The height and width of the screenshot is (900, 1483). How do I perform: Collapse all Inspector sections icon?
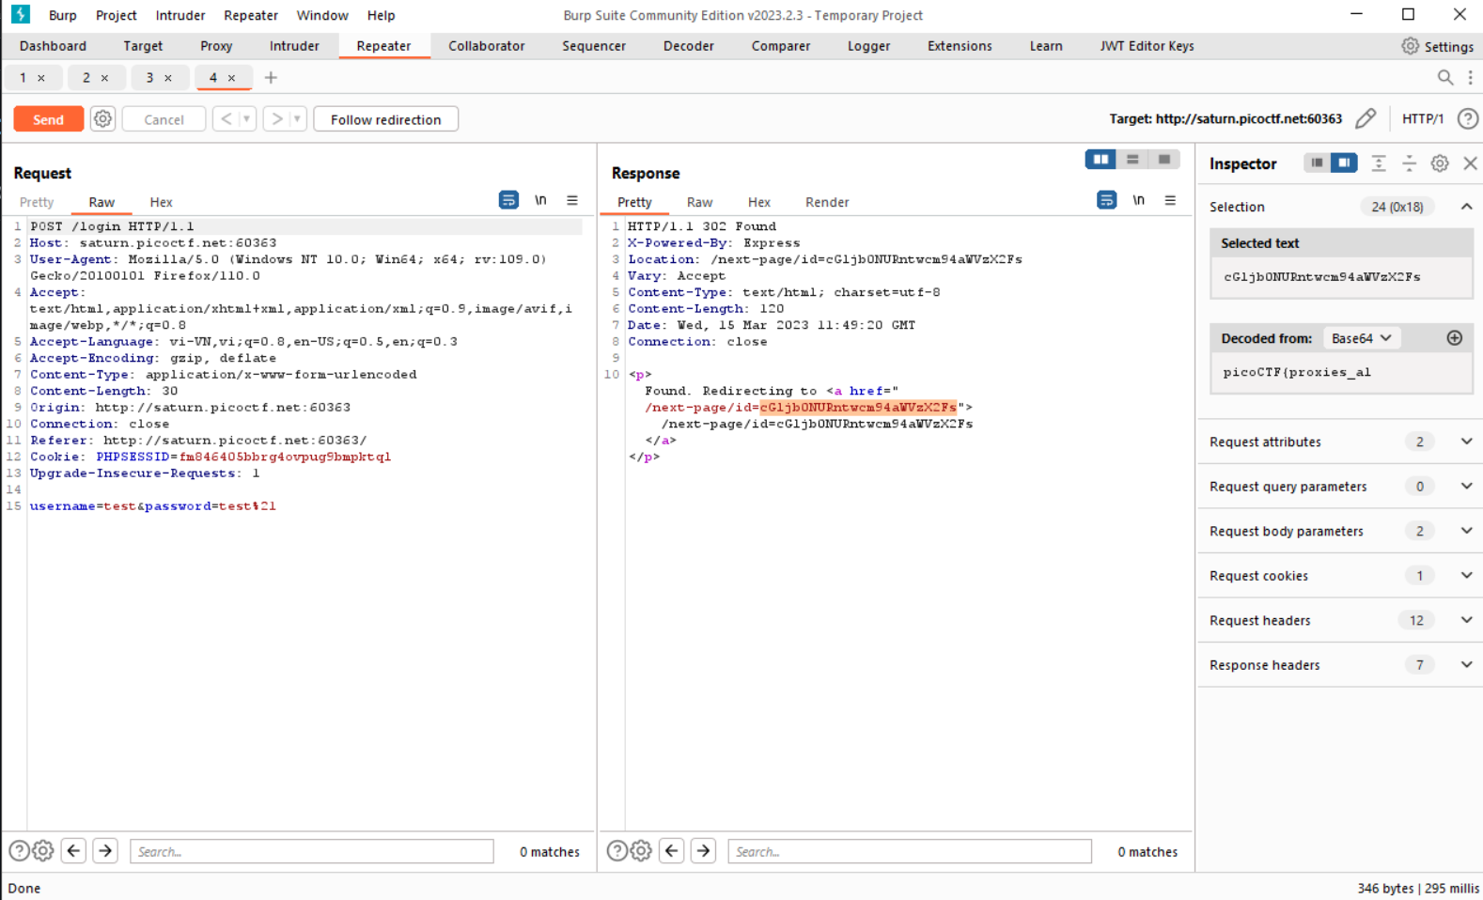pos(1409,163)
